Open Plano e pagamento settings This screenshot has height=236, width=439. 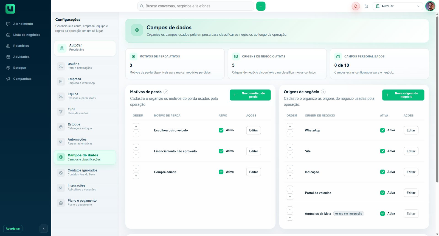(85, 203)
